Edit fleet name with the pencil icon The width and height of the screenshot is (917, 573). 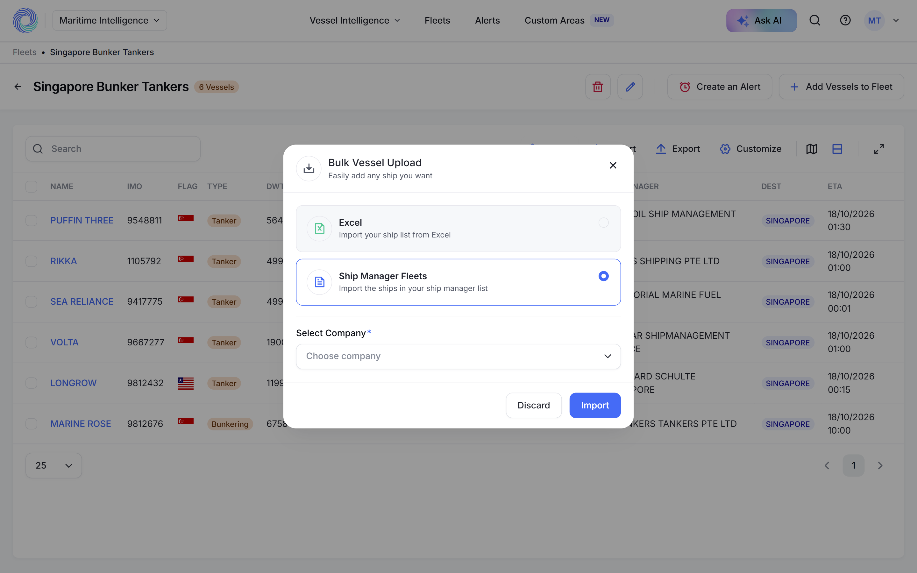pos(630,87)
